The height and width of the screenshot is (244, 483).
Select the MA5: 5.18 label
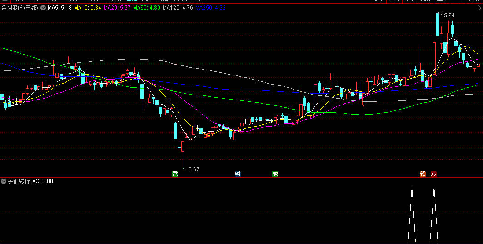(x=60, y=8)
